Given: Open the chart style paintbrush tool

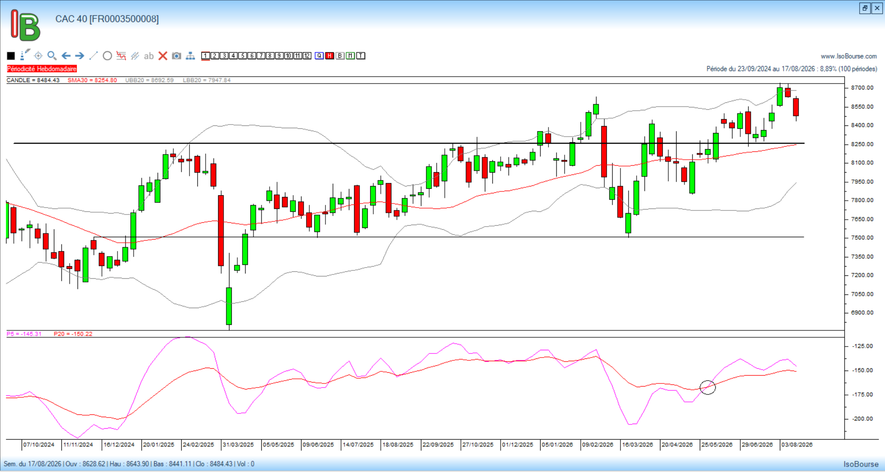Looking at the screenshot, I should pos(25,55).
